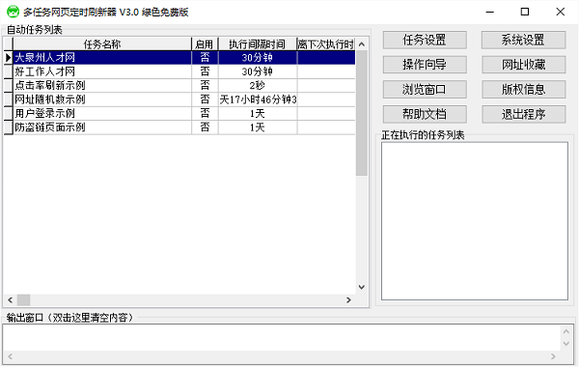Click the 执行间隔时间 column header
This screenshot has width=579, height=367.
258,44
